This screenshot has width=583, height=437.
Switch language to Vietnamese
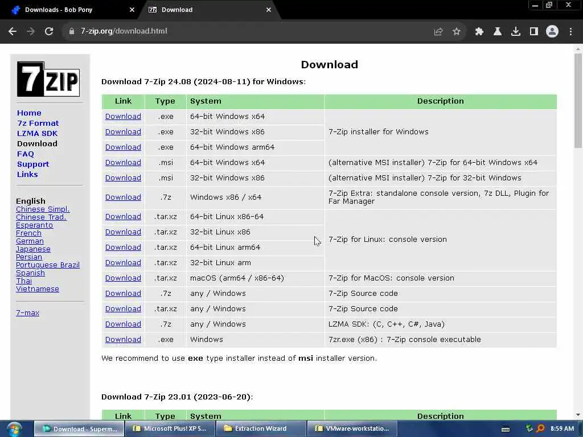click(38, 288)
